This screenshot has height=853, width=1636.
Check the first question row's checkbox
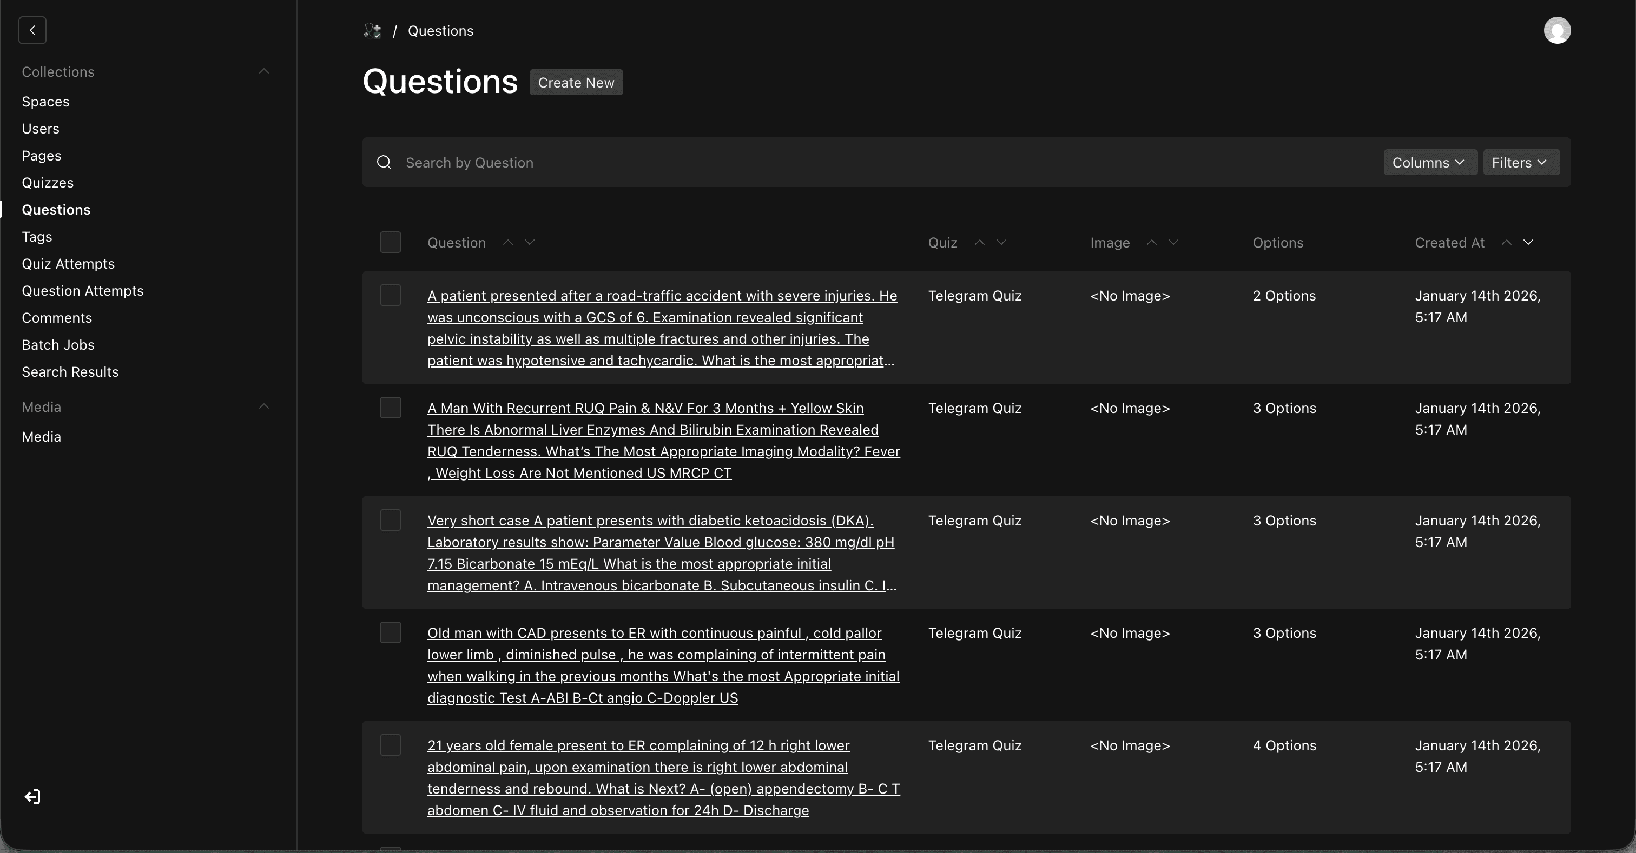coord(391,295)
